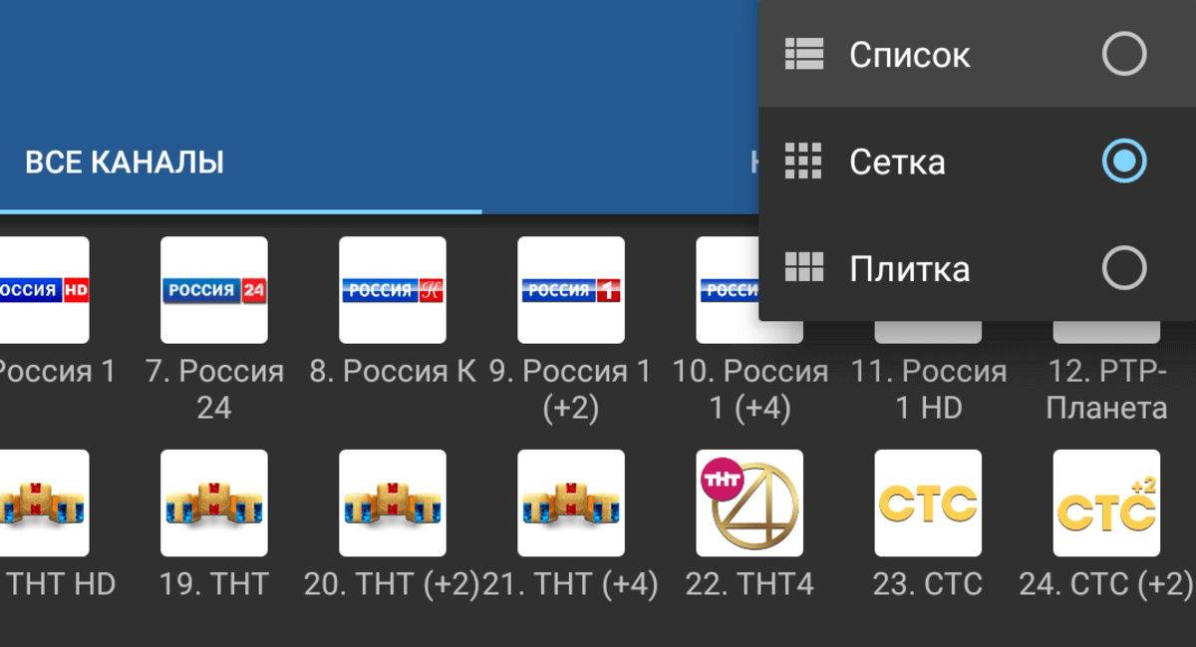The width and height of the screenshot is (1196, 647).
Task: Click the СТС (+2) channel thumbnail
Action: pos(1105,502)
